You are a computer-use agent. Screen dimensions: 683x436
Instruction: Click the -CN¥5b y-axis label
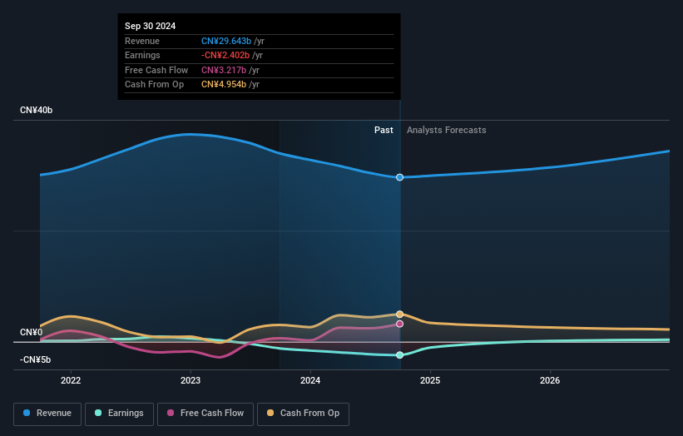35,359
